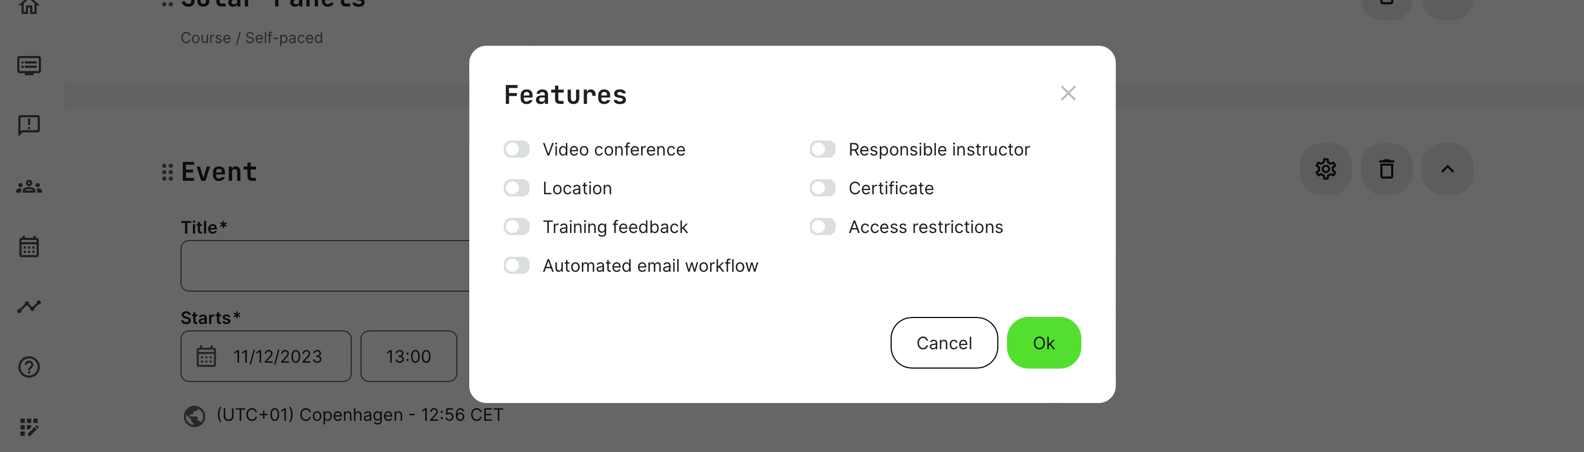Open analytics trend line sidebar icon
Image resolution: width=1584 pixels, height=452 pixels.
[x=29, y=306]
